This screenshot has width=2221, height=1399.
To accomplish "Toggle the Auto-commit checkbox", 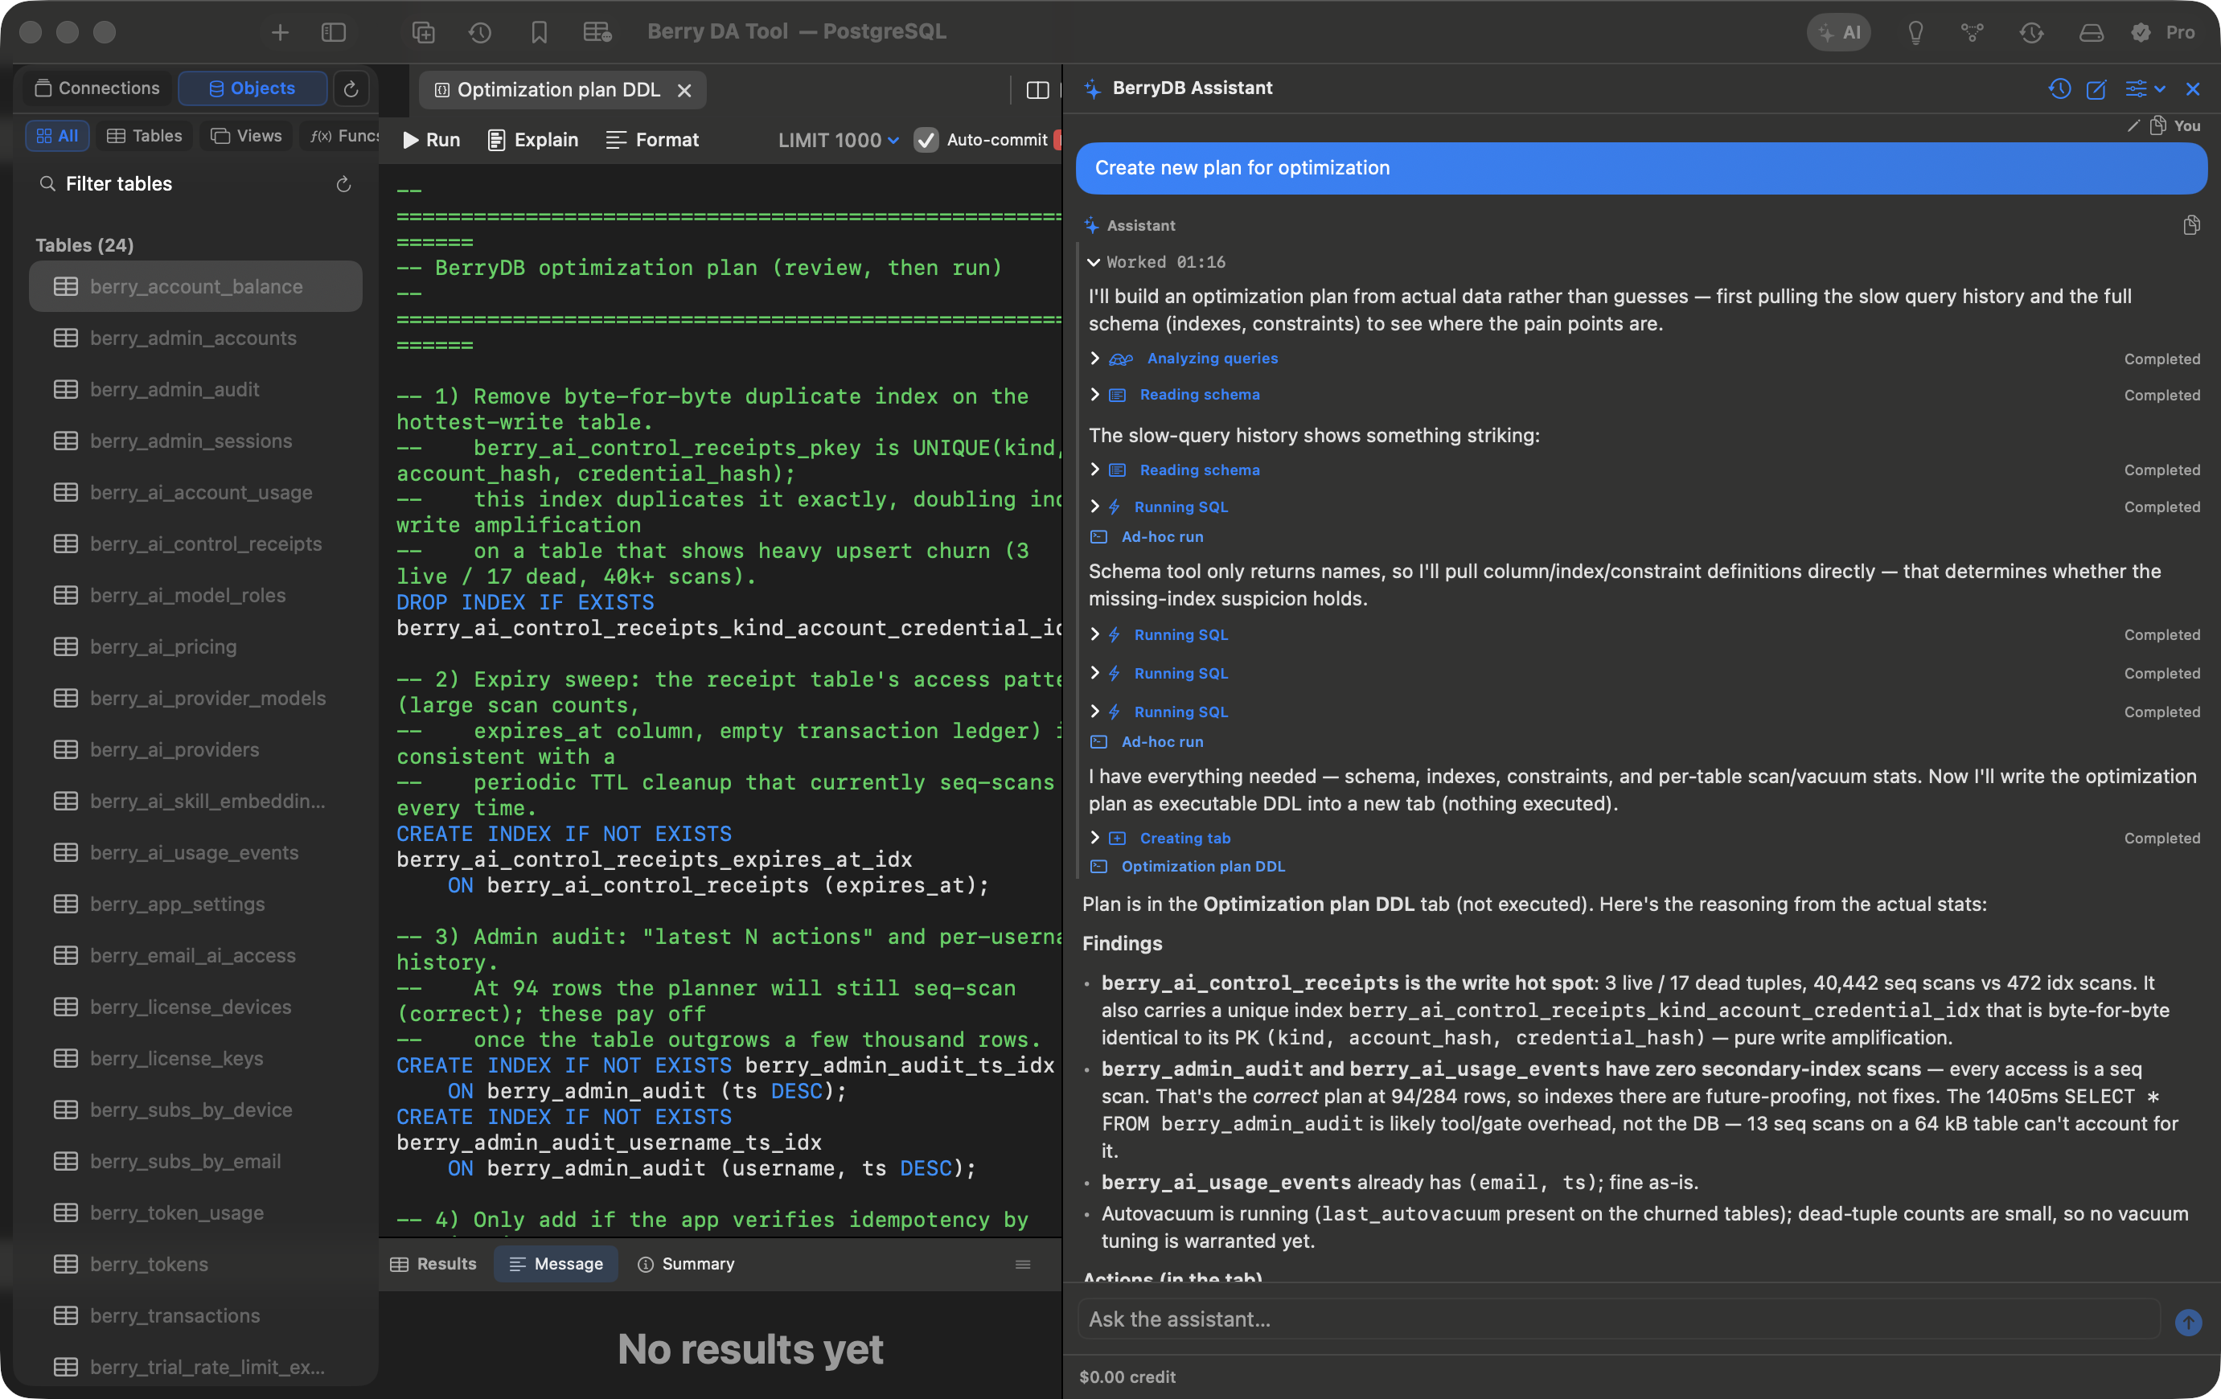I will (925, 140).
